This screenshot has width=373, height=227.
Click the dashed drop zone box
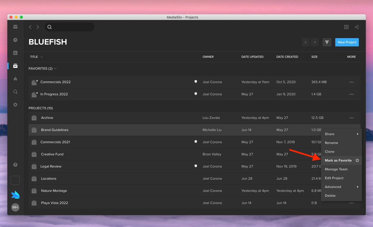coord(15,180)
